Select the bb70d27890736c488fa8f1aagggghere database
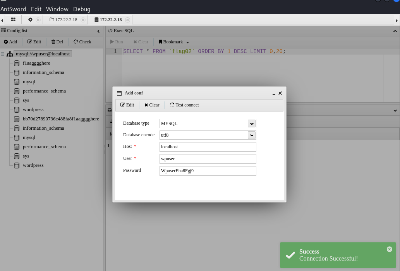This screenshot has width=400, height=271. (61, 119)
